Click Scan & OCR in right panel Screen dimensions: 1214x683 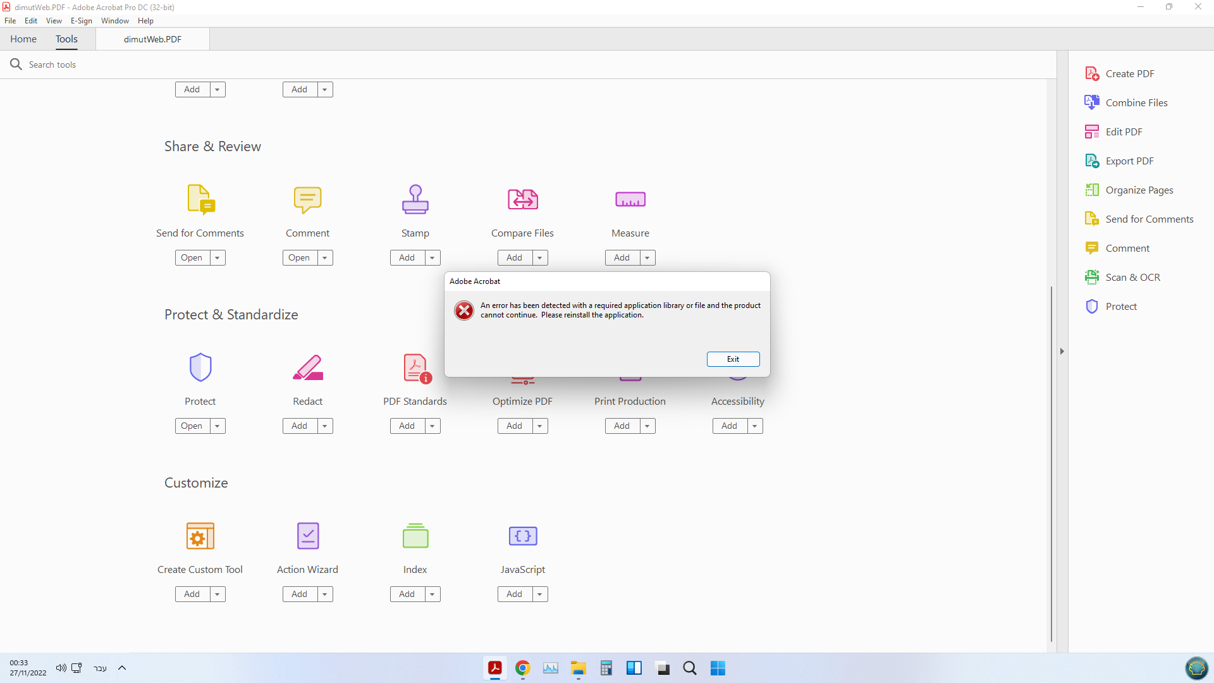coord(1132,277)
